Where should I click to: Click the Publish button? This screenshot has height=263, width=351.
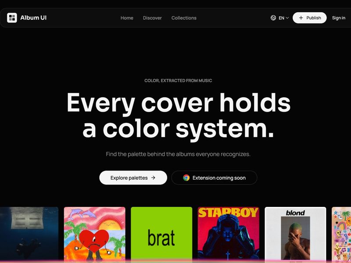pyautogui.click(x=310, y=18)
